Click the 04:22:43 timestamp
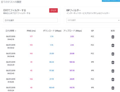 (11, 73)
